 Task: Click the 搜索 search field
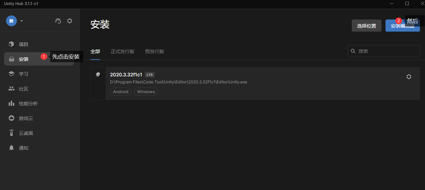pyautogui.click(x=384, y=51)
